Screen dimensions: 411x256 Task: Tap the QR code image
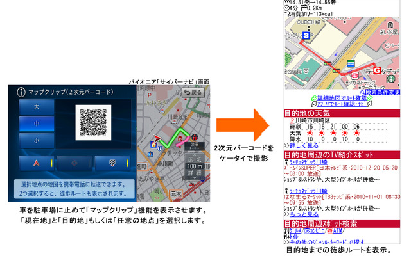coord(93,122)
